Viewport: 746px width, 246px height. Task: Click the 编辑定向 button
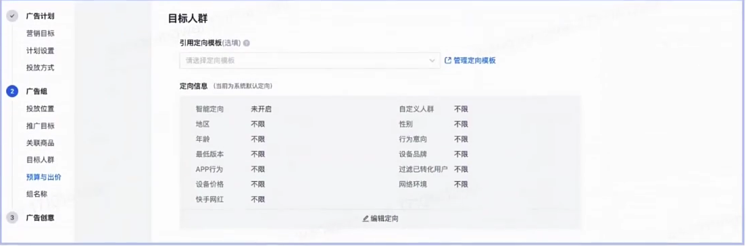(380, 218)
